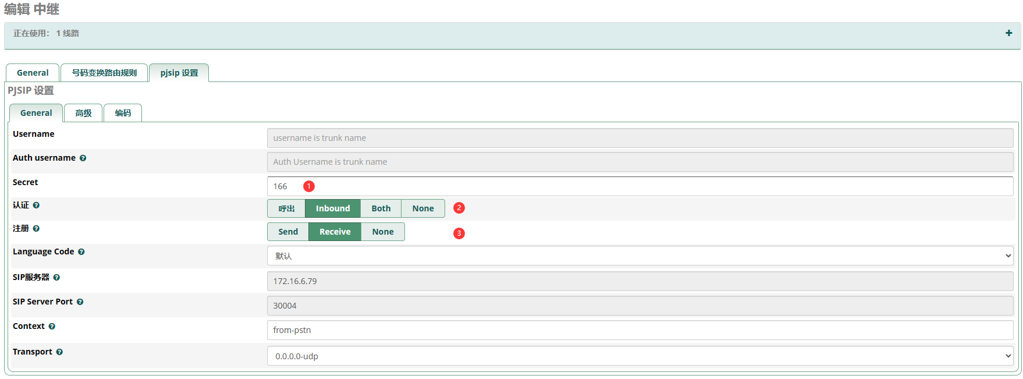Expand in-use panel with plus icon

pyautogui.click(x=1008, y=33)
